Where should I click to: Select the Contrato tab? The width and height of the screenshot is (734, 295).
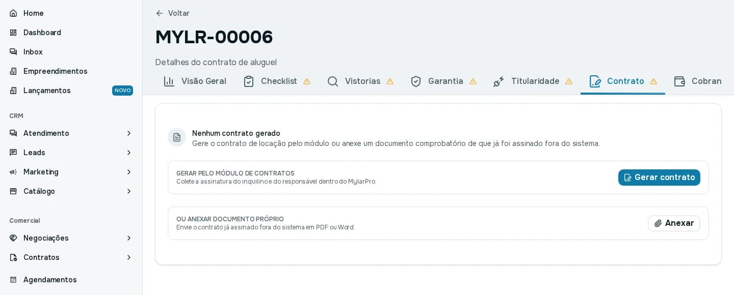(623, 81)
